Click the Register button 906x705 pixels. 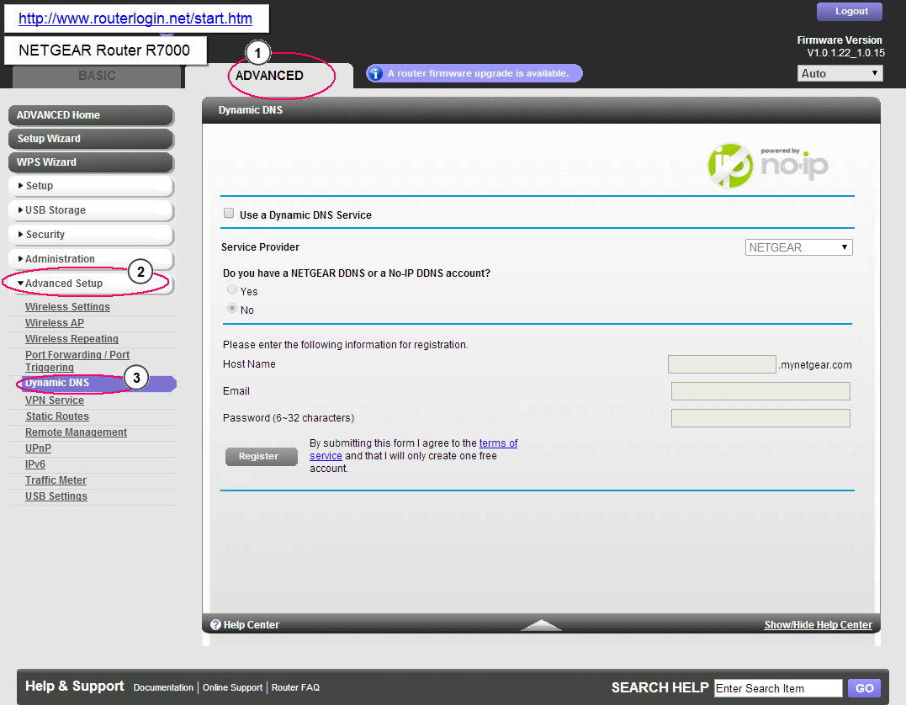[261, 456]
